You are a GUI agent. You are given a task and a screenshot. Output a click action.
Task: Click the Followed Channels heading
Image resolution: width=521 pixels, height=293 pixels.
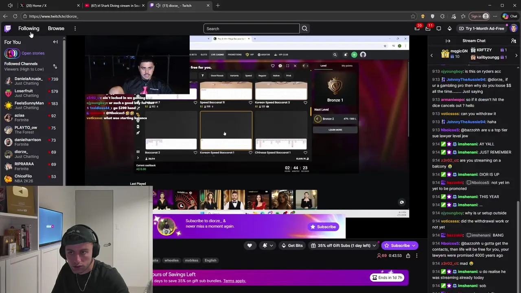pyautogui.click(x=21, y=64)
